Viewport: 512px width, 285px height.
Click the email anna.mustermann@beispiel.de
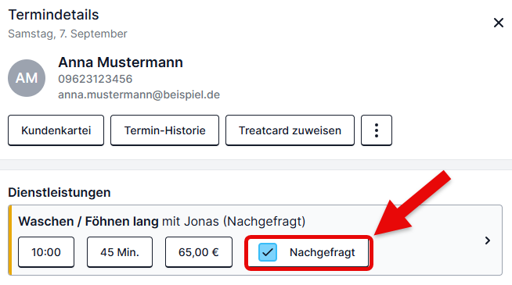pos(139,94)
